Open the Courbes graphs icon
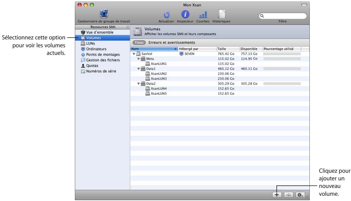The height and width of the screenshot is (201, 351). coord(203,15)
